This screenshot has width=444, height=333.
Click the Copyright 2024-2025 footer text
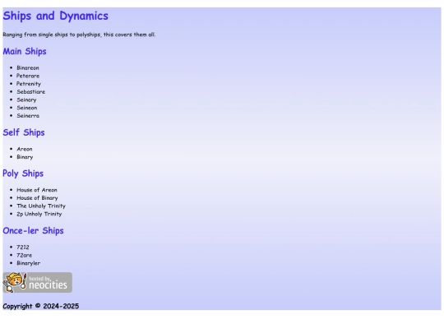click(x=41, y=307)
